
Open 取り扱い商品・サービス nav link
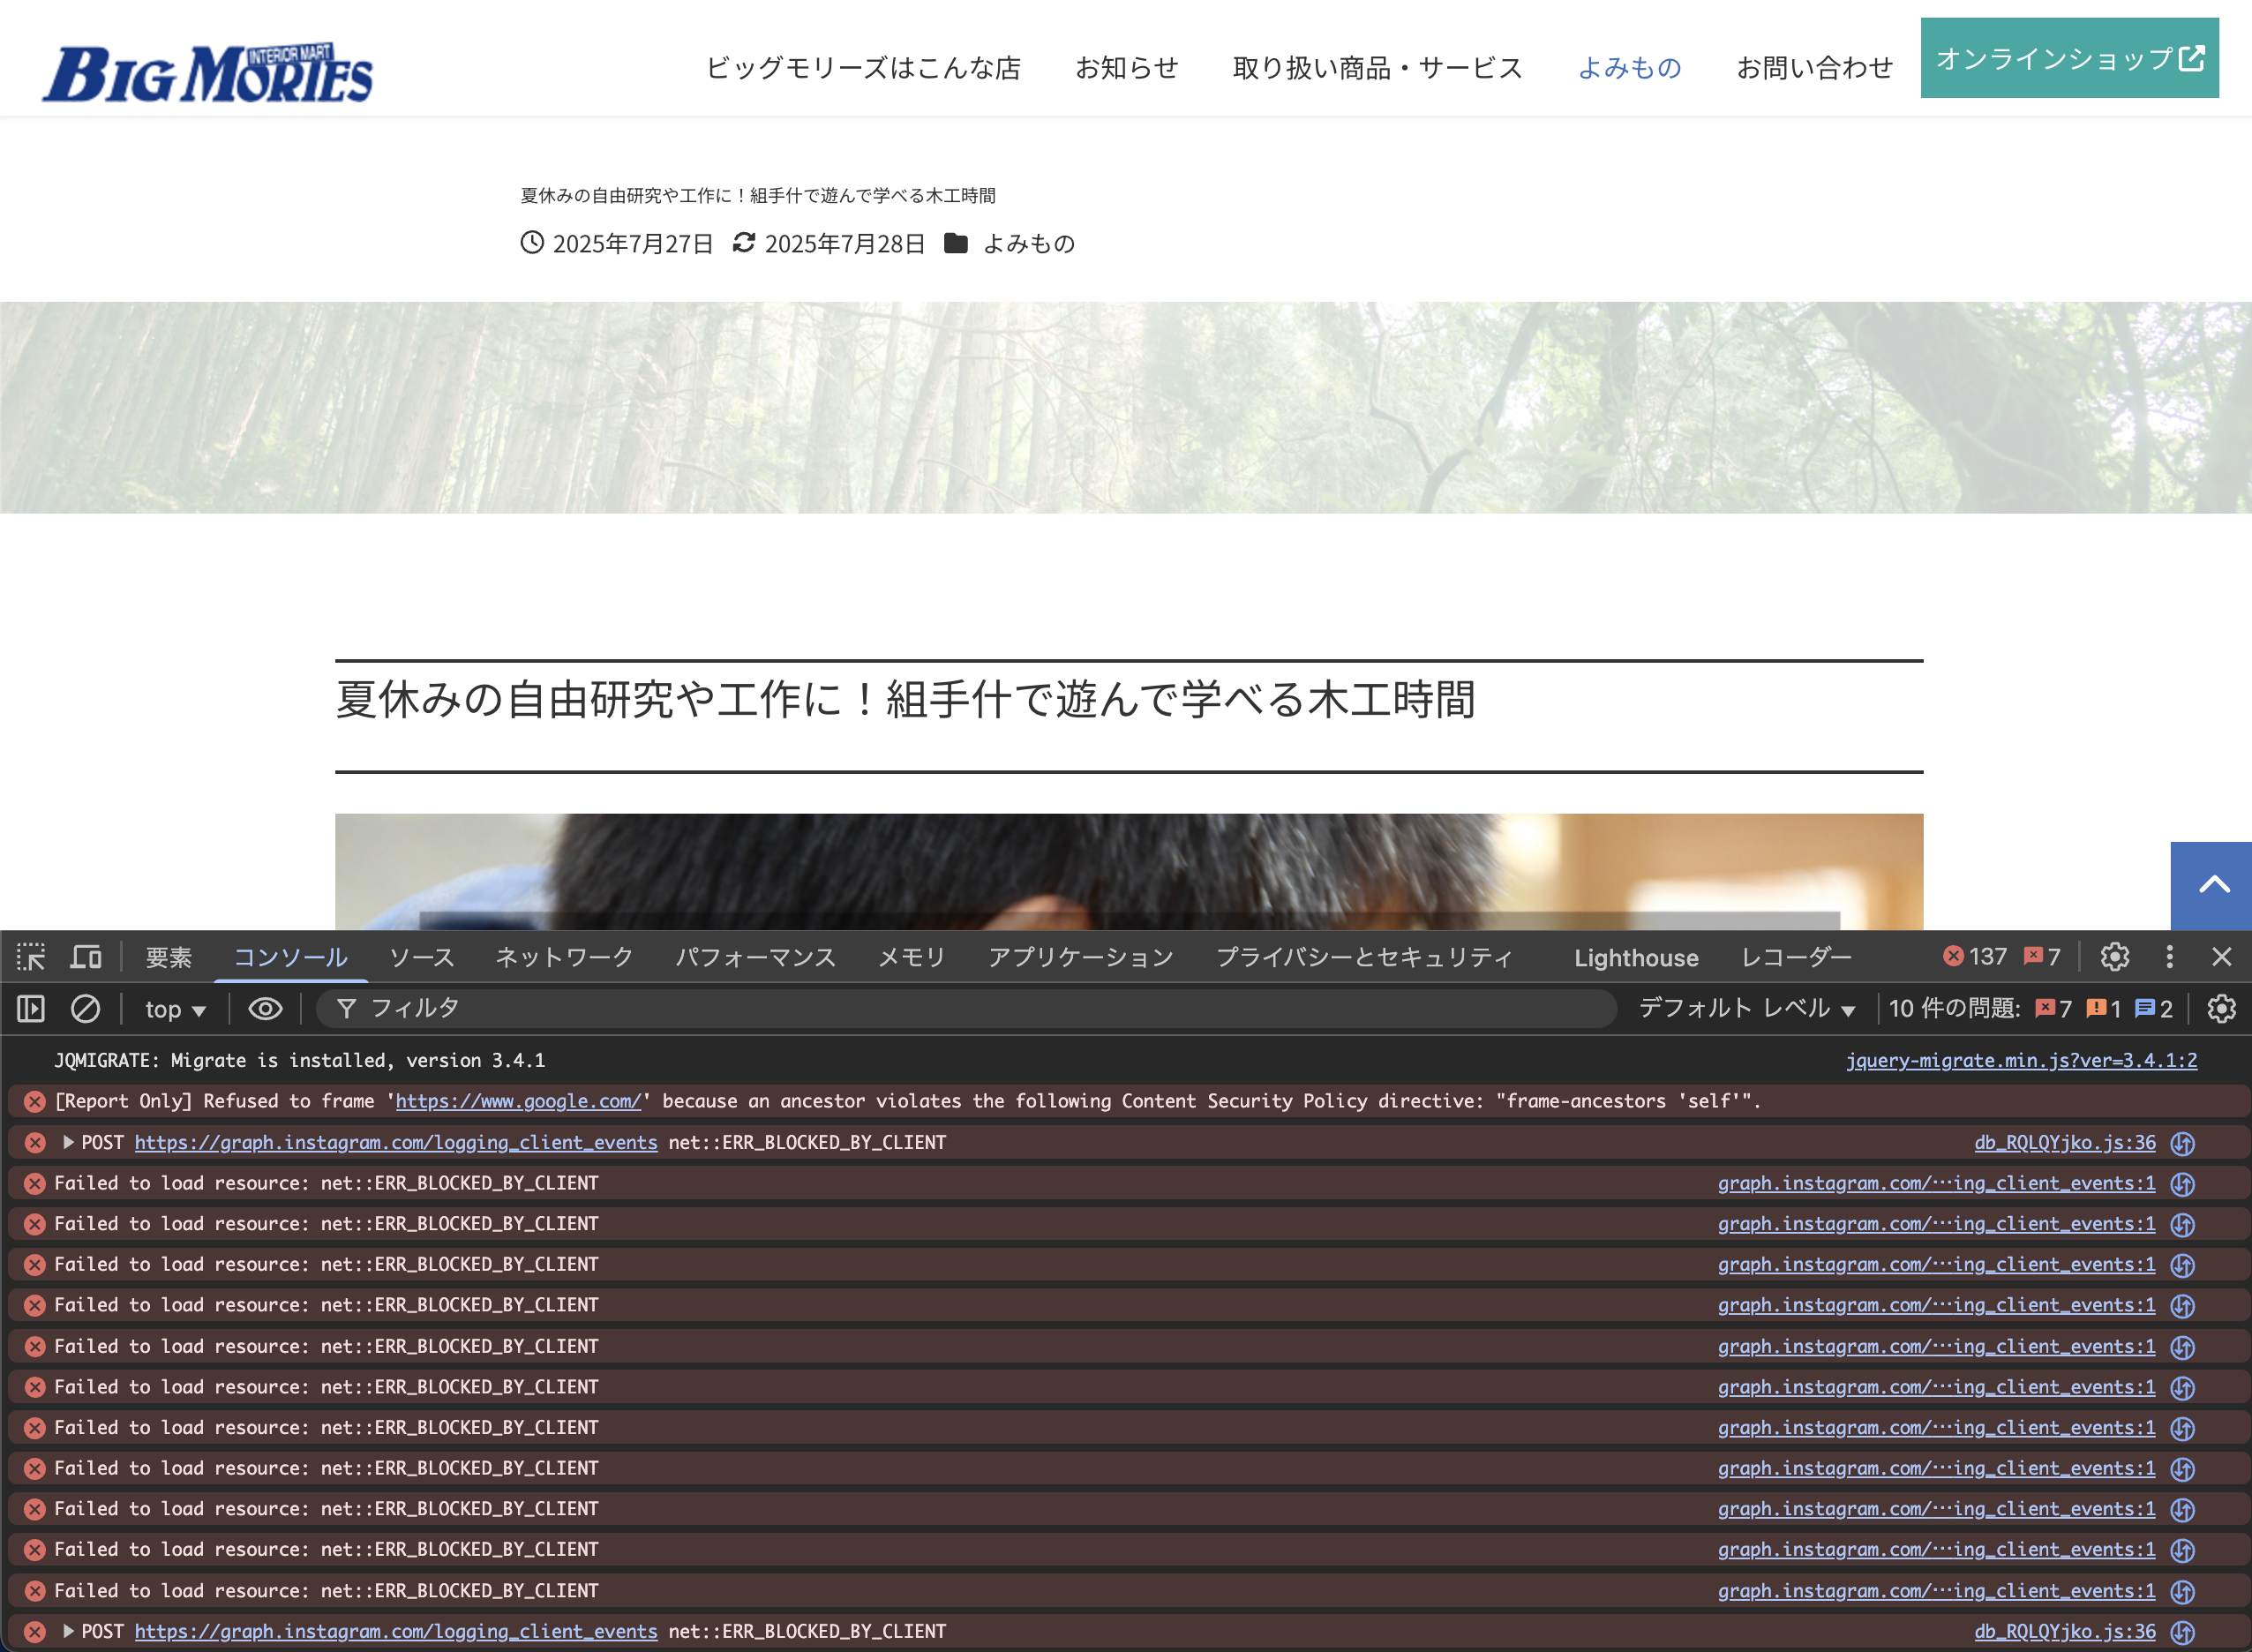pyautogui.click(x=1378, y=68)
